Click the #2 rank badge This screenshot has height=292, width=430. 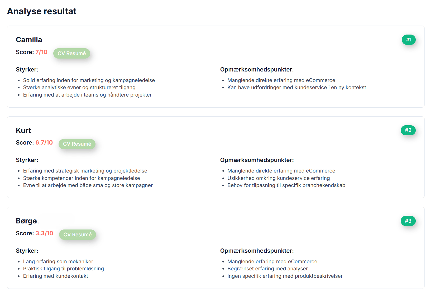(x=408, y=130)
